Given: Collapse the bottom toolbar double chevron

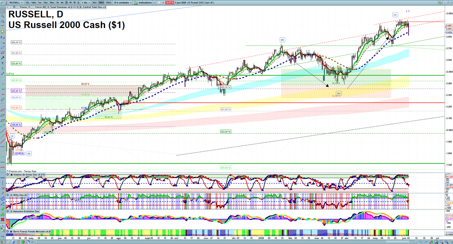Looking at the screenshot, I should [32, 242].
